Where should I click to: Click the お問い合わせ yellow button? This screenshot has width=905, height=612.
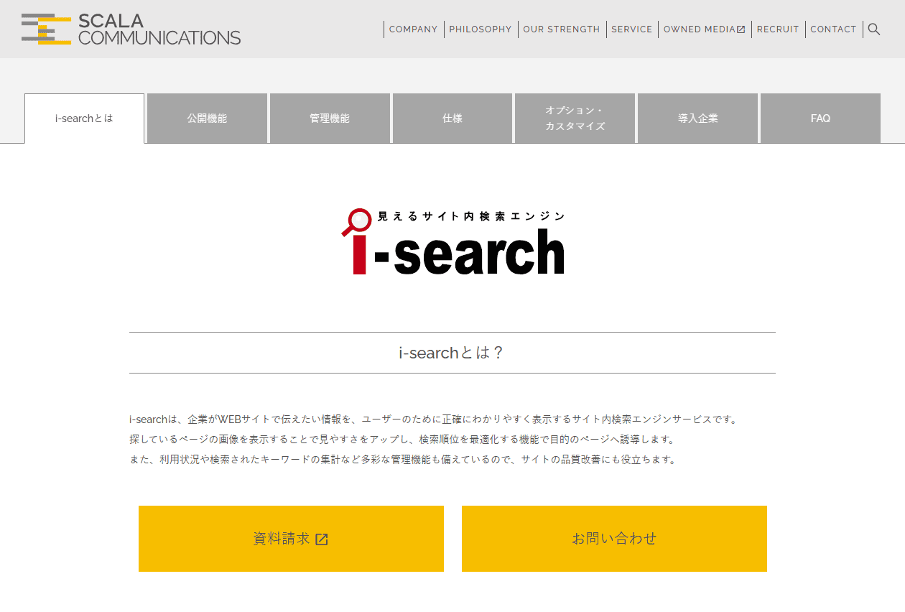[614, 539]
